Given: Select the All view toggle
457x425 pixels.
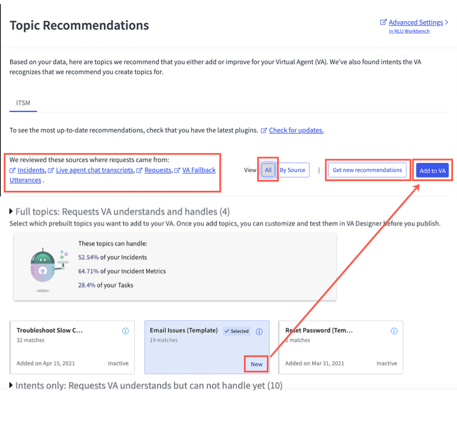Looking at the screenshot, I should pyautogui.click(x=268, y=170).
